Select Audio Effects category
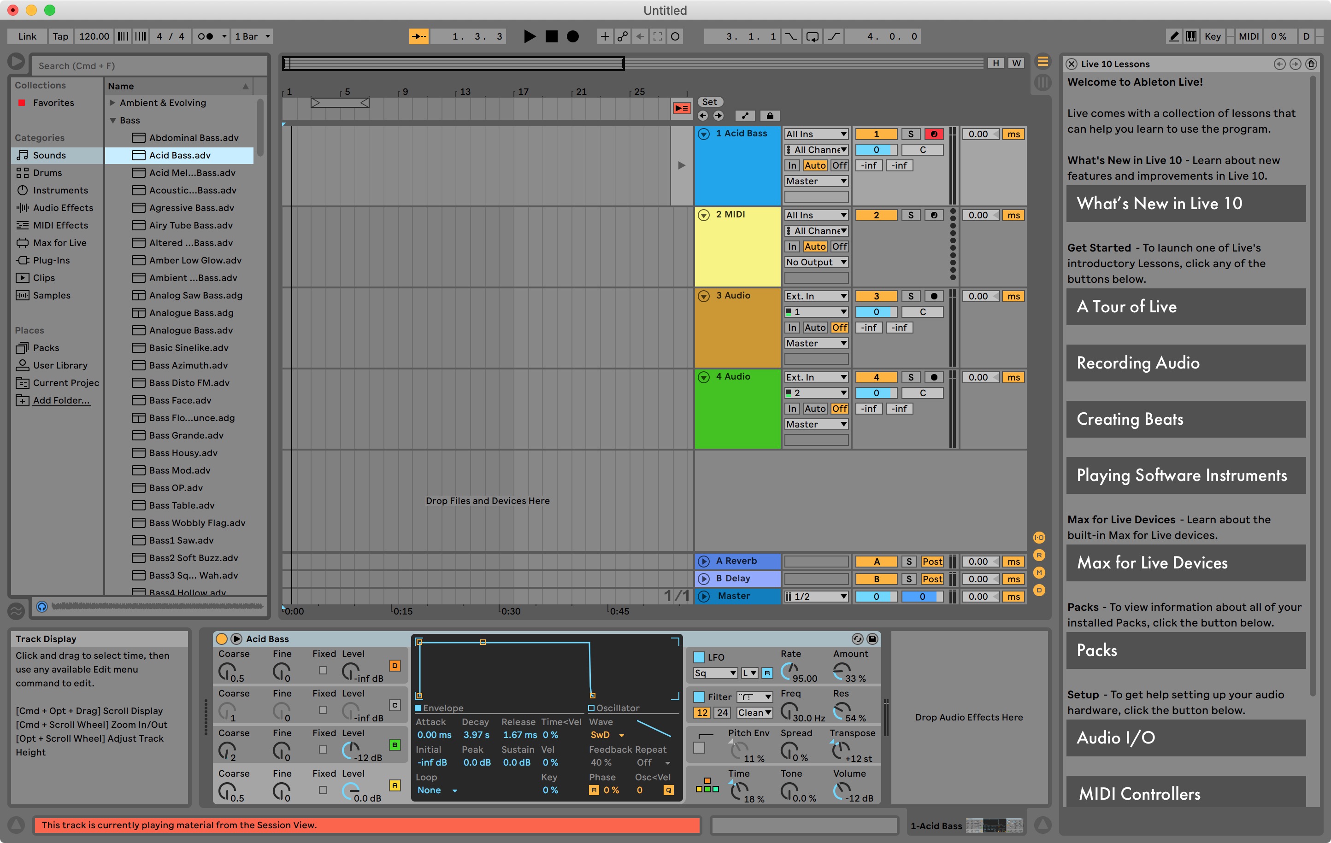The image size is (1331, 843). click(x=63, y=208)
